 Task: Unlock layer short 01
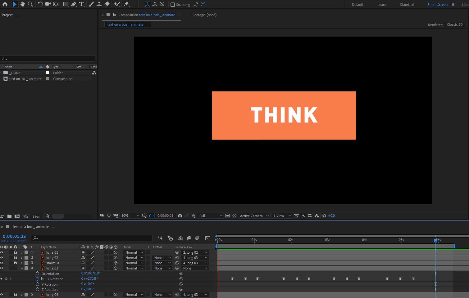15,263
